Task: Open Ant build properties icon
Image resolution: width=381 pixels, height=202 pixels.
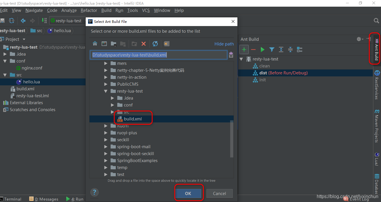Action: pos(300,50)
